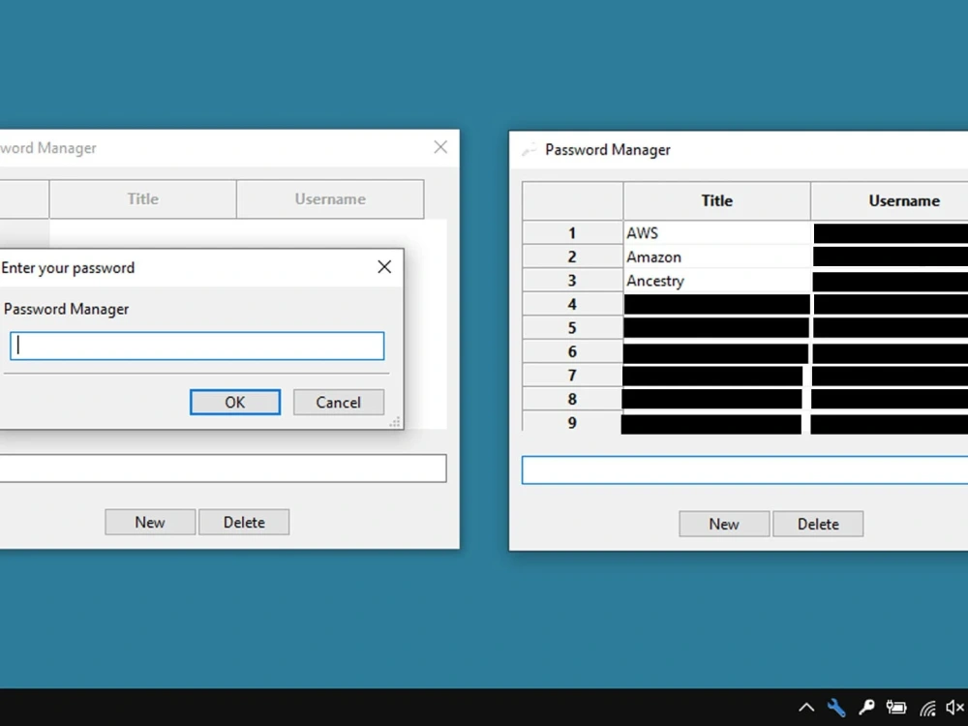The width and height of the screenshot is (968, 726).
Task: Select row header 9 in the right table
Action: coord(572,423)
